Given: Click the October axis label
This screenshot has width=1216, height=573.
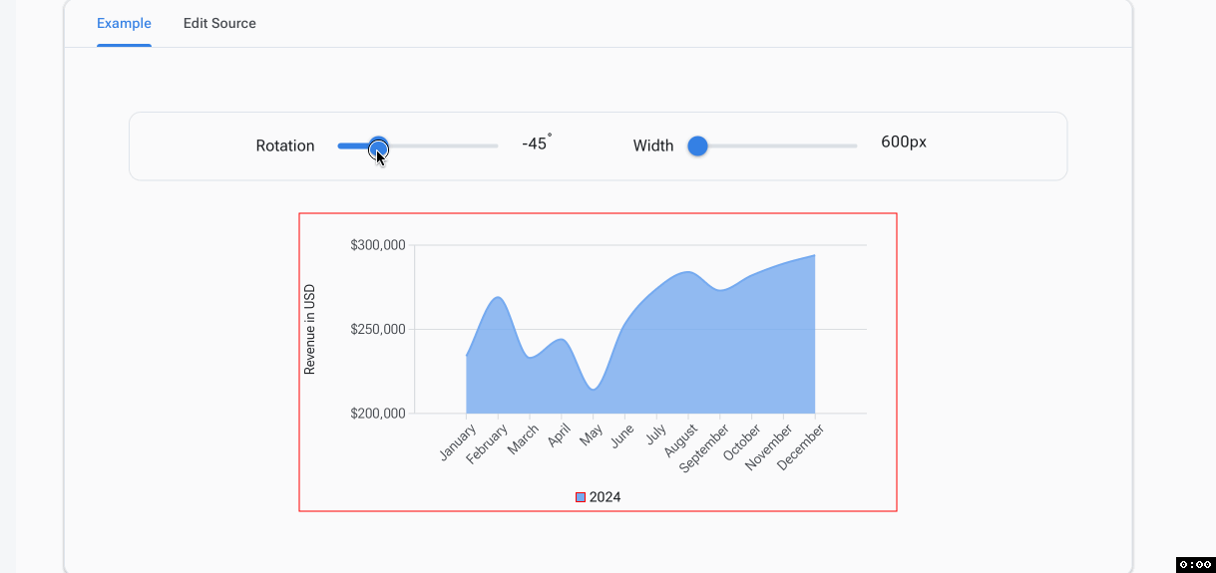Looking at the screenshot, I should click(742, 442).
